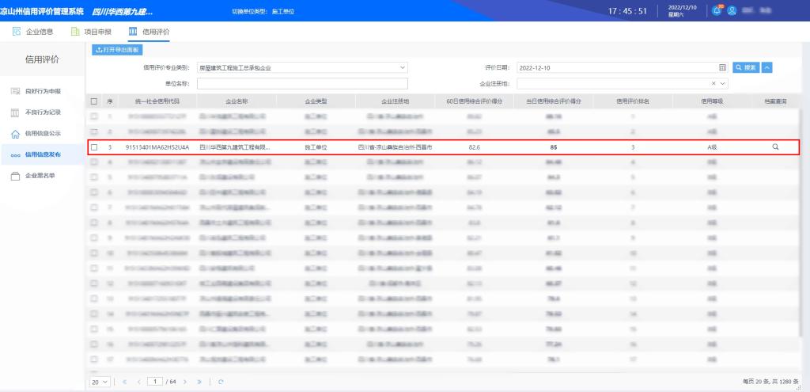Screen dimensions: 810x392
Task: Click 档案查询 column header
Action: [775, 101]
